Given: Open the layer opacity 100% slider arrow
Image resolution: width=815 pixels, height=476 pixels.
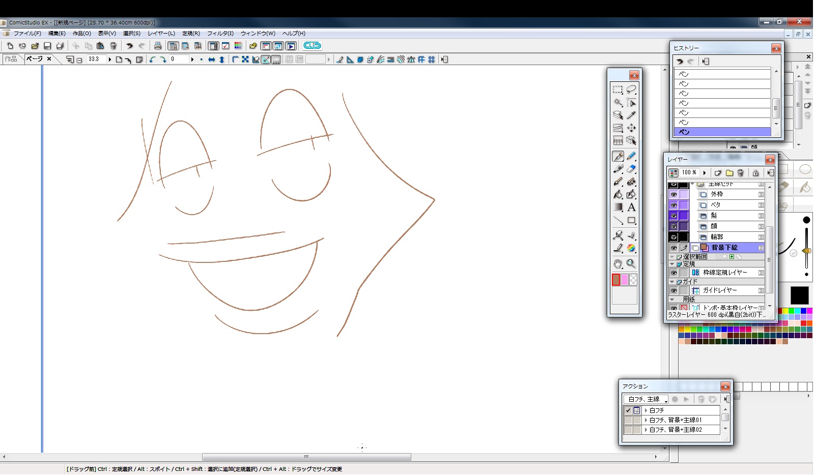Looking at the screenshot, I should tap(705, 173).
